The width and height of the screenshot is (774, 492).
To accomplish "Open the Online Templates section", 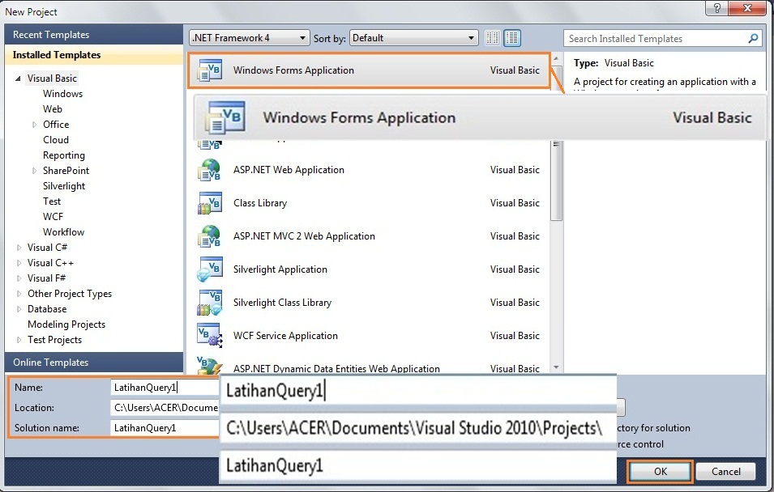I will [x=94, y=363].
